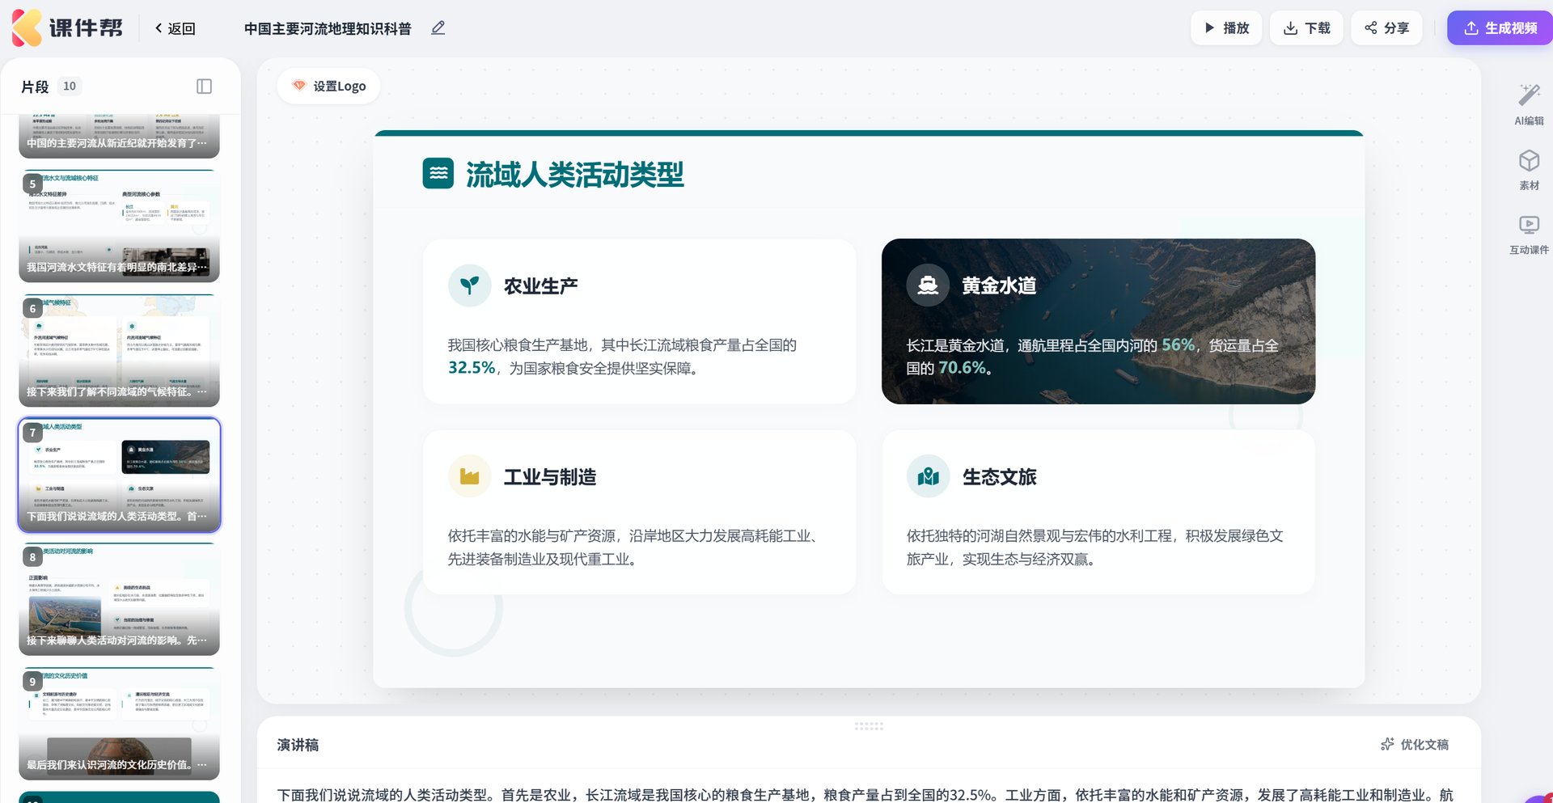1553x803 pixels.
Task: Click the 56% figure in waterway card
Action: tap(1178, 345)
